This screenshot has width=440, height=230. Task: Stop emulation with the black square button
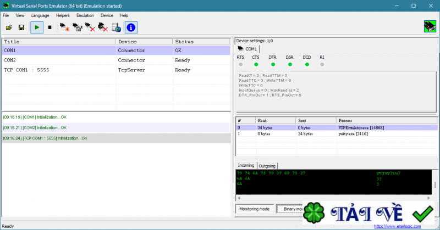[x=50, y=27]
